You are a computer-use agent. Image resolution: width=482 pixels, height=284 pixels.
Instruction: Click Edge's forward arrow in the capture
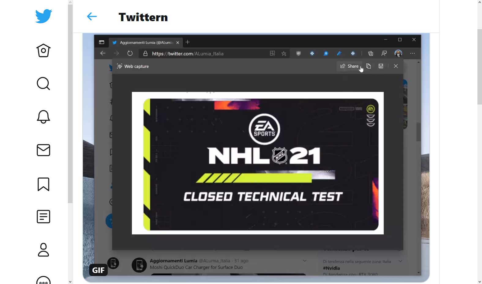pyautogui.click(x=116, y=53)
